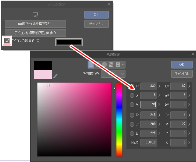Expand the S value slider arrow

pos(159,95)
